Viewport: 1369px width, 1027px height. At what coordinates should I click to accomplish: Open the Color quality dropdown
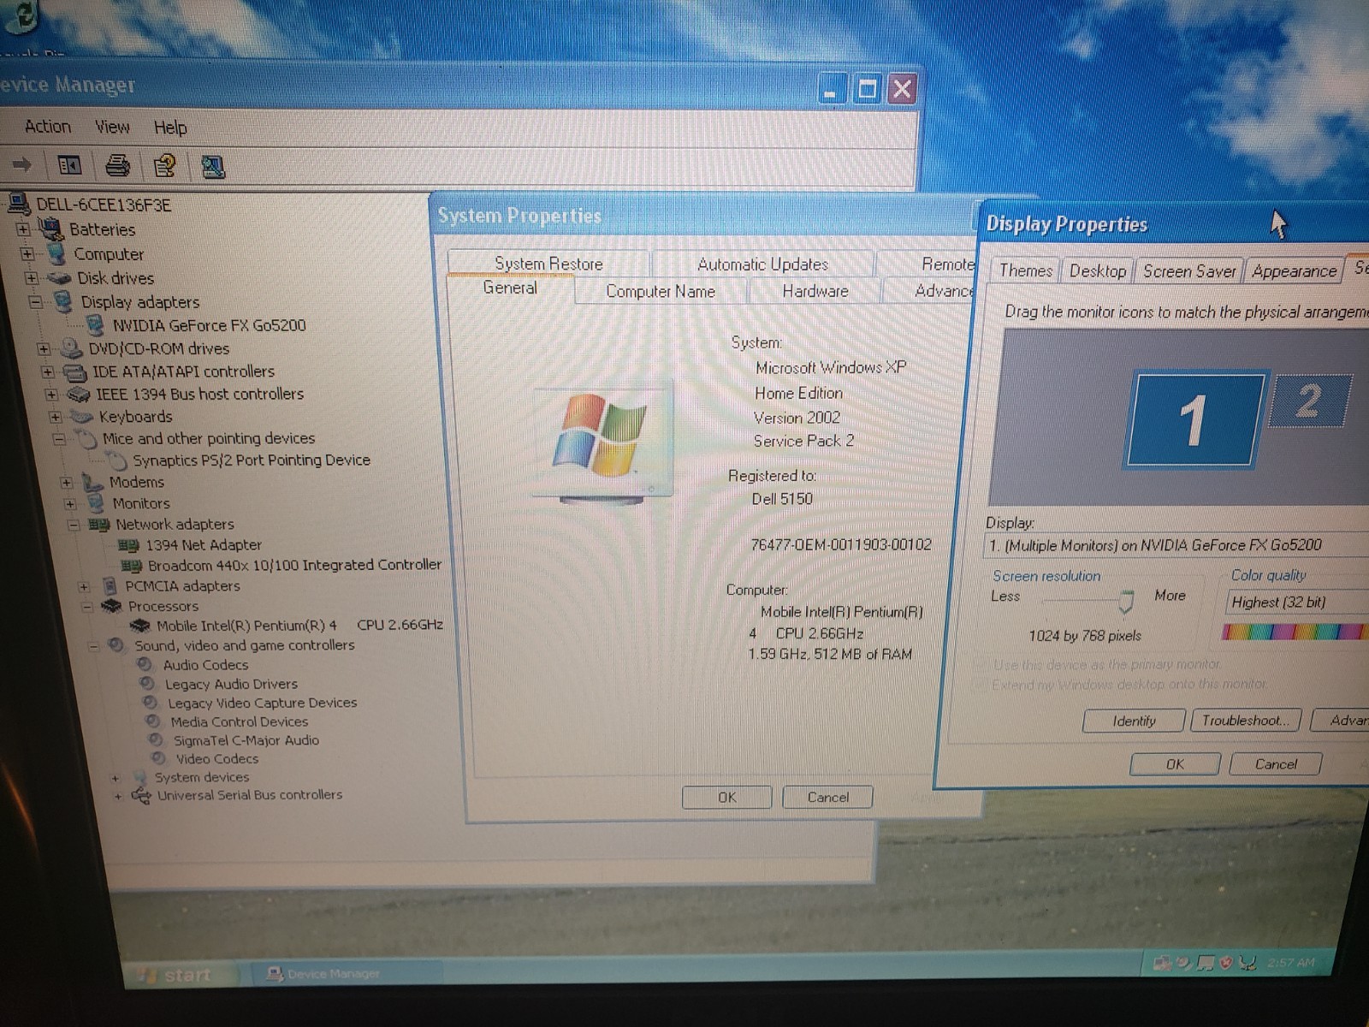click(x=1297, y=603)
